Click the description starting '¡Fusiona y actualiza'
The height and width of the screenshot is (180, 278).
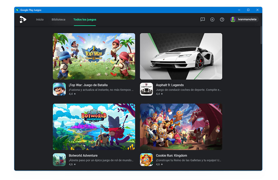coord(101,90)
